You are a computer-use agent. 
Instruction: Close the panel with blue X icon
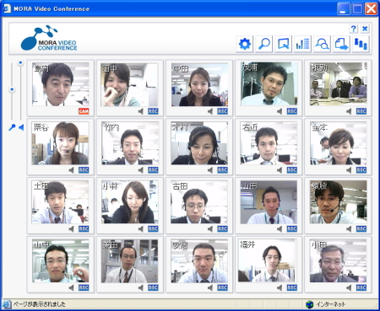[x=365, y=29]
